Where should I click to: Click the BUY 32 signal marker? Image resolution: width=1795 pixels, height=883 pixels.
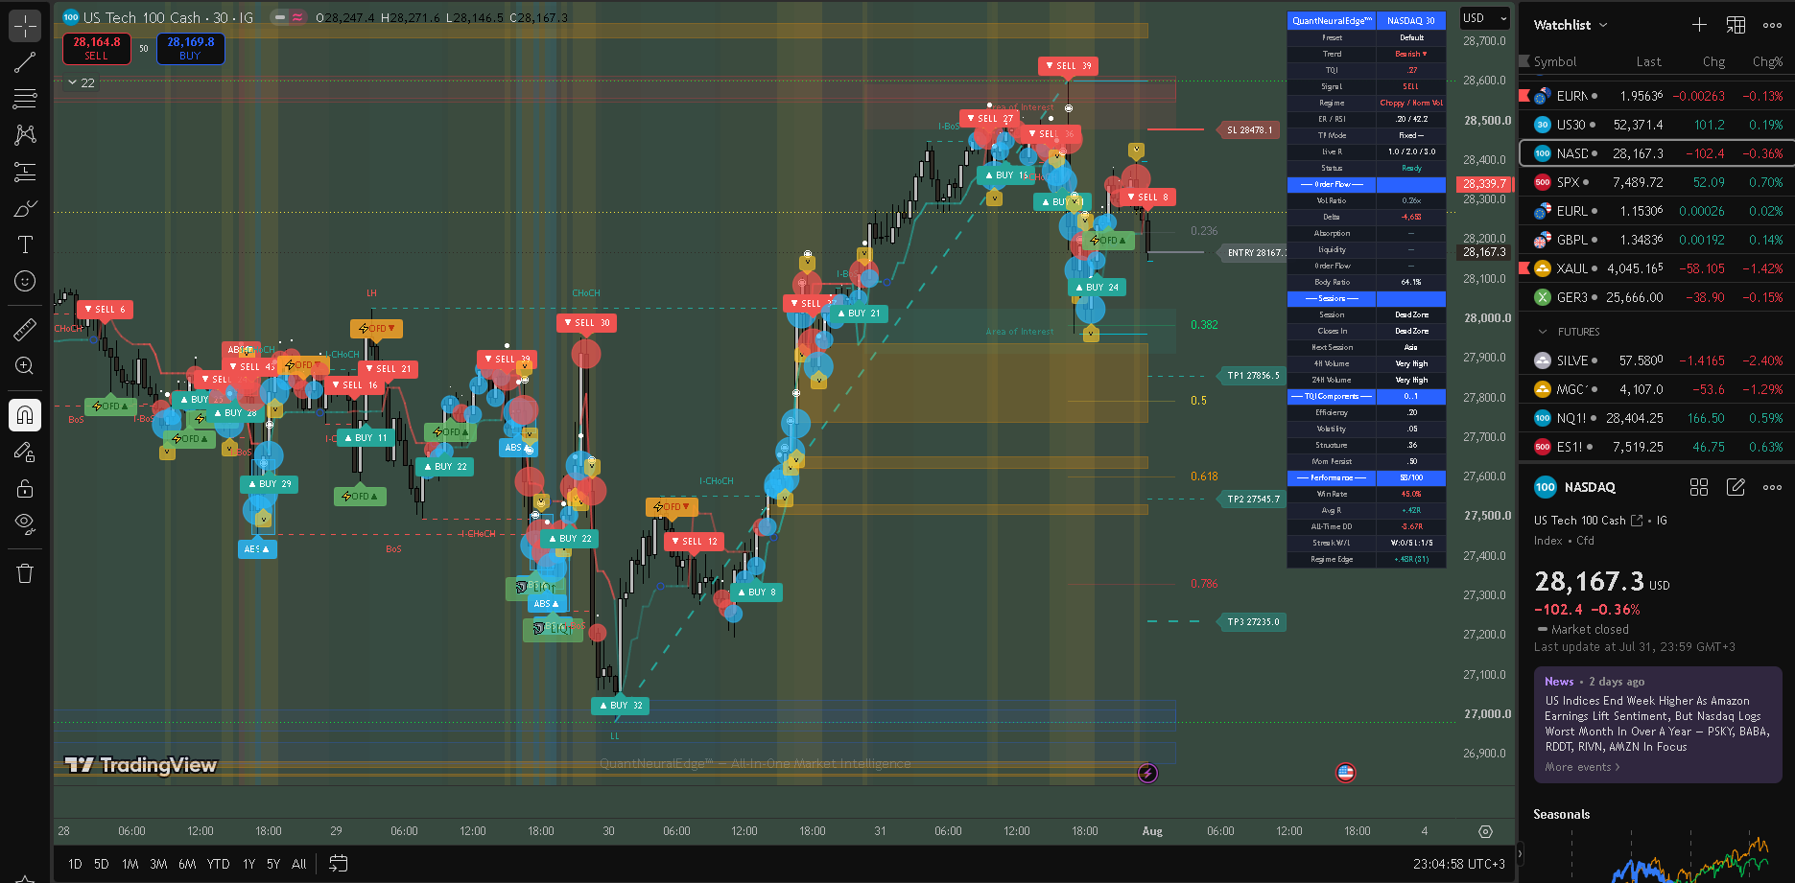621,705
